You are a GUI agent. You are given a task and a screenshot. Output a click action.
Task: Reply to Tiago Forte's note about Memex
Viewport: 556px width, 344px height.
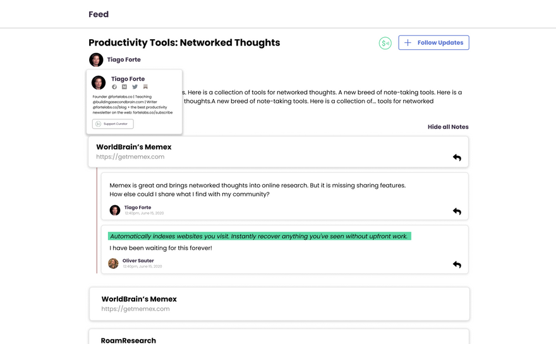click(457, 211)
